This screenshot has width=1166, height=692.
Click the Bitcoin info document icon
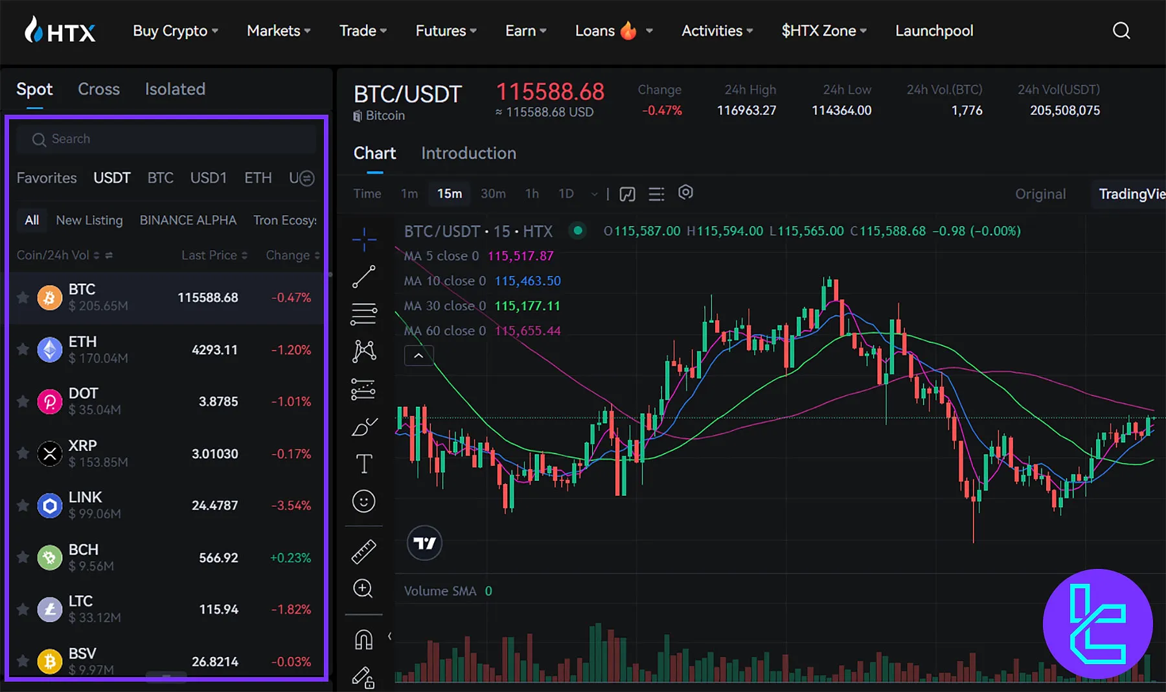pos(358,116)
